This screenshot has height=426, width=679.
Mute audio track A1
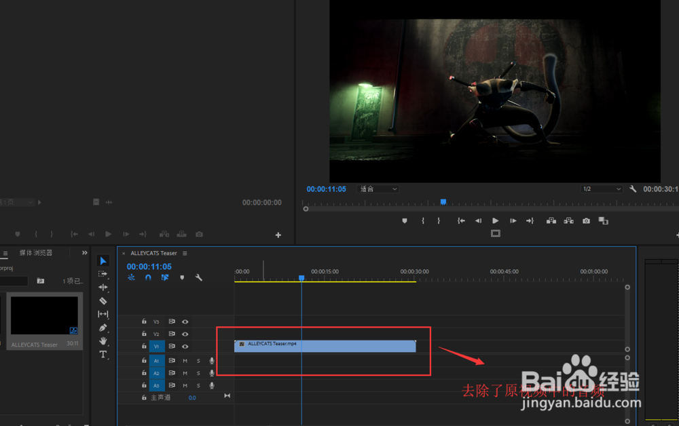[x=185, y=361]
